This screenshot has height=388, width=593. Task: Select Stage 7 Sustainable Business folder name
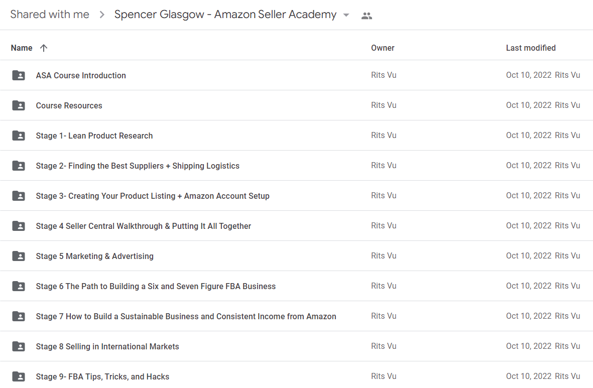click(186, 317)
